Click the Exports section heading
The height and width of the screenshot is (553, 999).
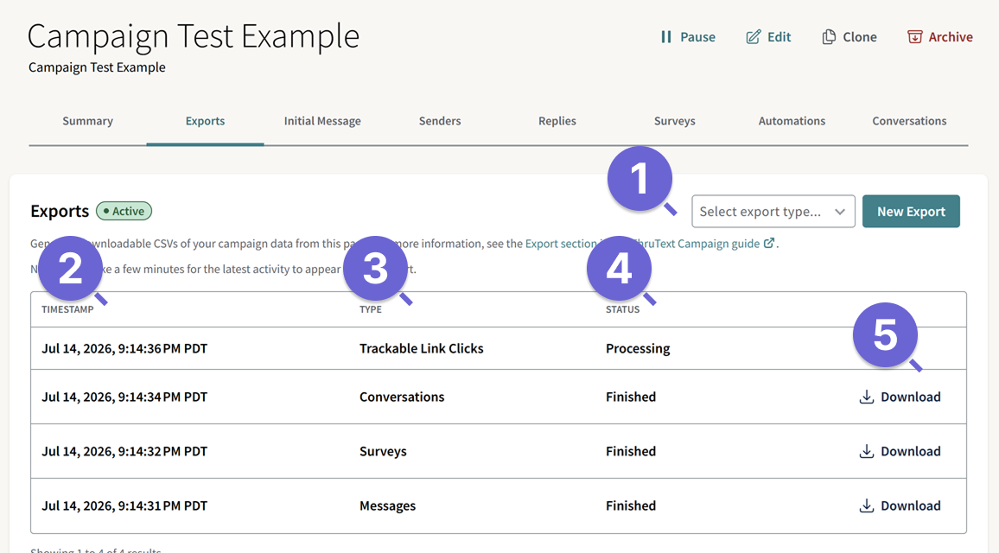(x=60, y=211)
